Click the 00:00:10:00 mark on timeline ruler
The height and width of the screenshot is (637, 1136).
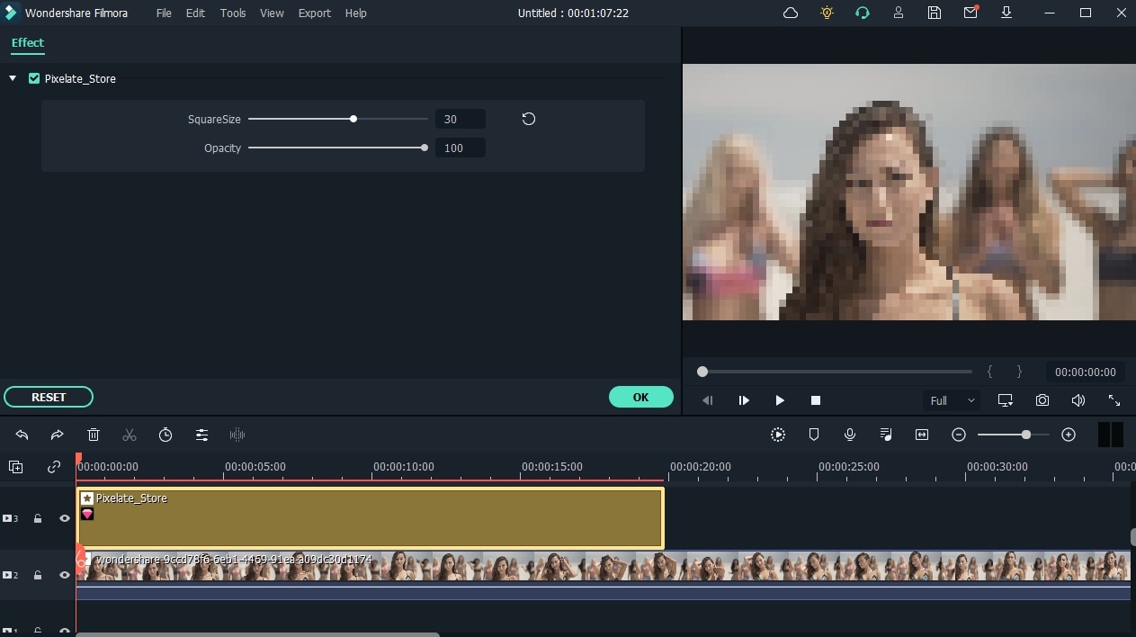404,467
